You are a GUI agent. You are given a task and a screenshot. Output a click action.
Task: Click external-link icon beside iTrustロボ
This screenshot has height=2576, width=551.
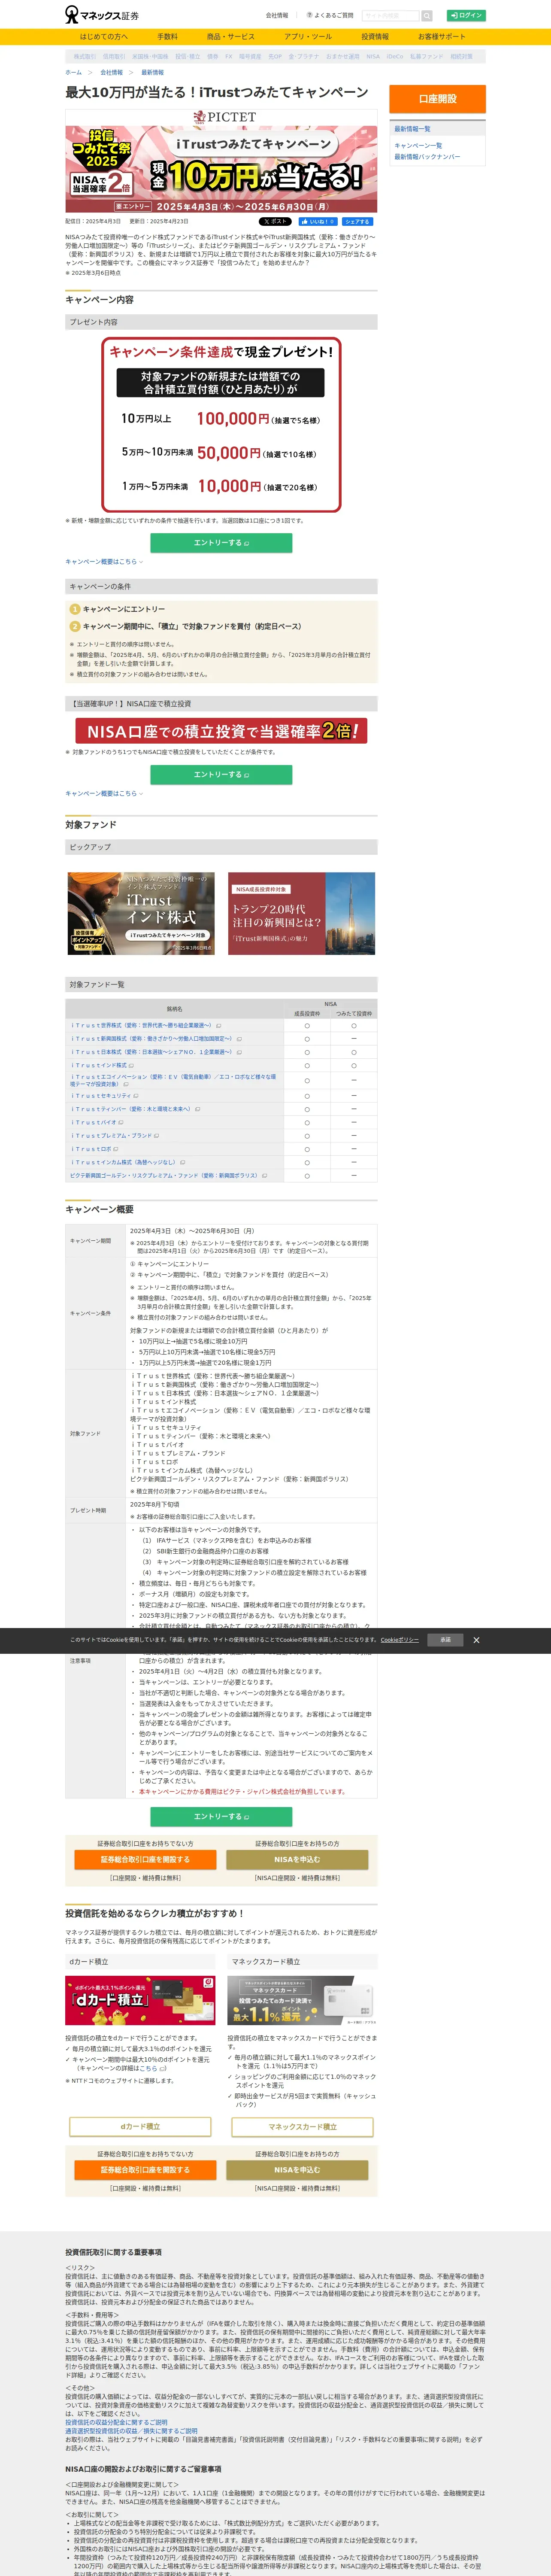116,1149
